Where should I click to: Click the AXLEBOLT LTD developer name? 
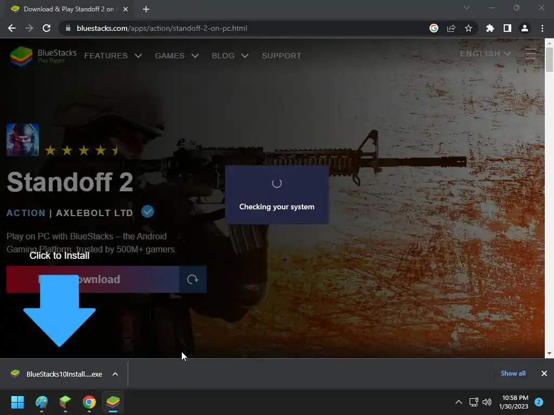click(94, 213)
